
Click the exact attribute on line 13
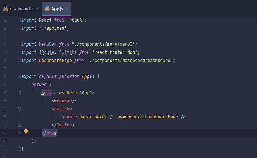[x=86, y=117]
